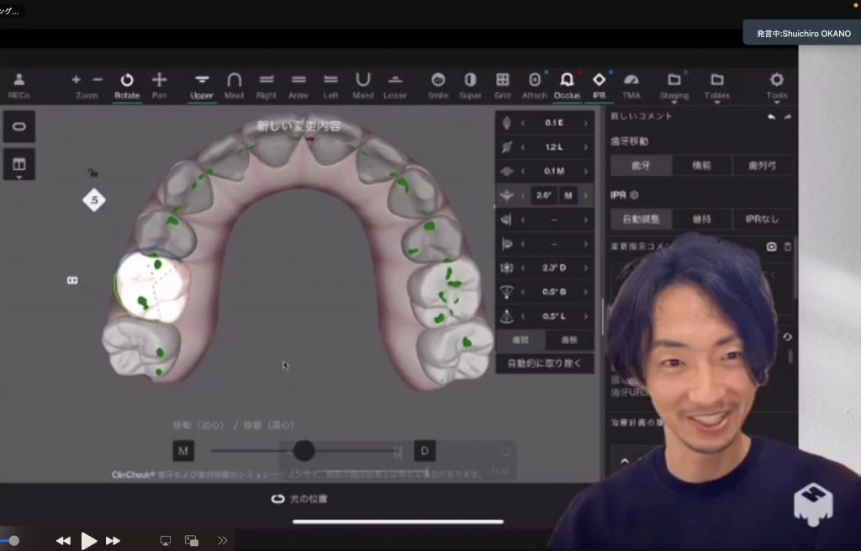
Task: Increase the 0.1 E extrusion value
Action: tap(586, 123)
